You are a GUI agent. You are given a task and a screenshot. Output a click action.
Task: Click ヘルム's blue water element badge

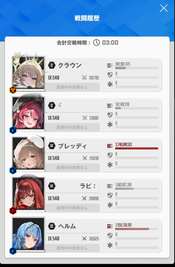coord(13,251)
